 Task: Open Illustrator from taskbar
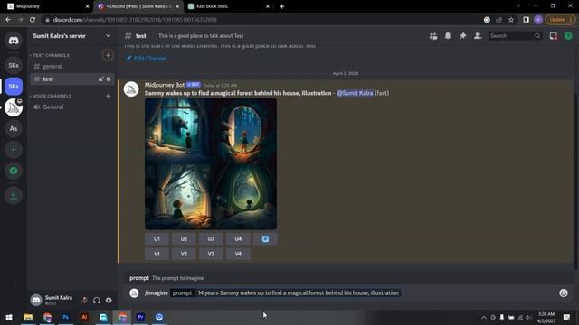pos(84,317)
